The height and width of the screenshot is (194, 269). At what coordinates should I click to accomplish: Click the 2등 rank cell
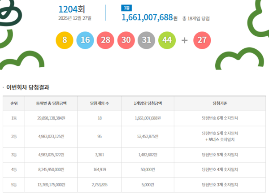14,137
